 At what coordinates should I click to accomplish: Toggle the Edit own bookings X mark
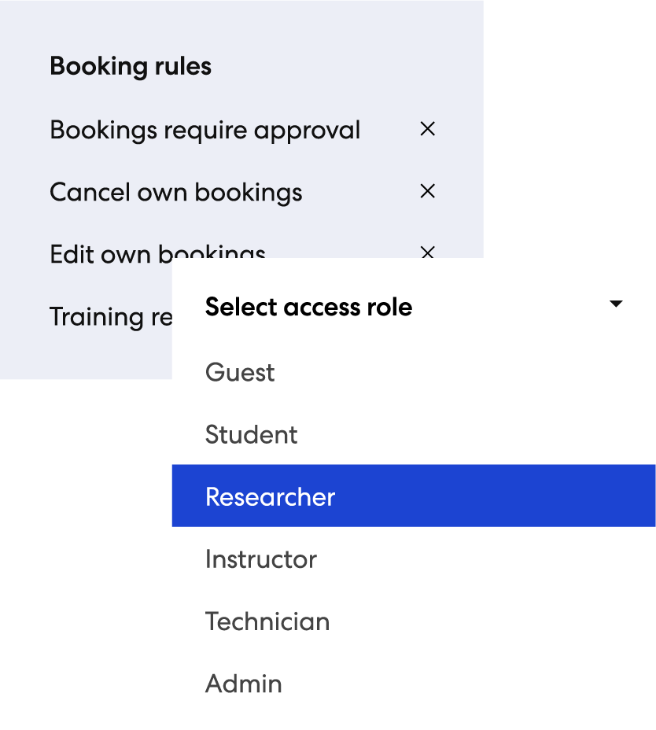[x=427, y=252]
